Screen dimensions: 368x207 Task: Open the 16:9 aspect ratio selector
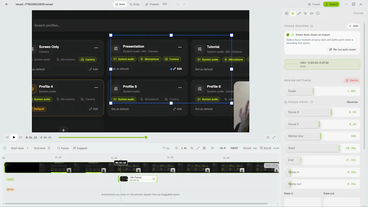223,148
